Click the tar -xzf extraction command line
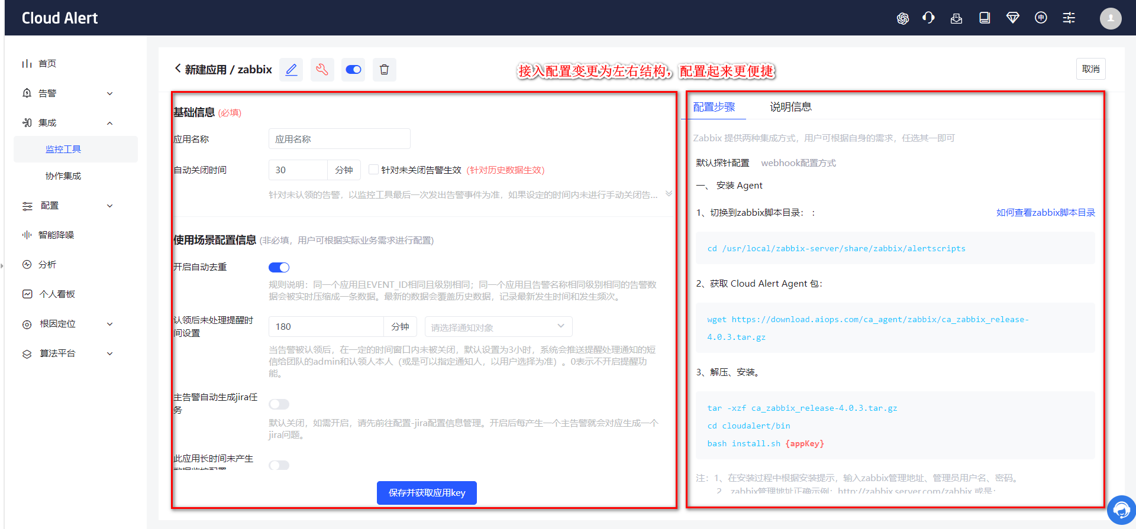 tap(802, 408)
